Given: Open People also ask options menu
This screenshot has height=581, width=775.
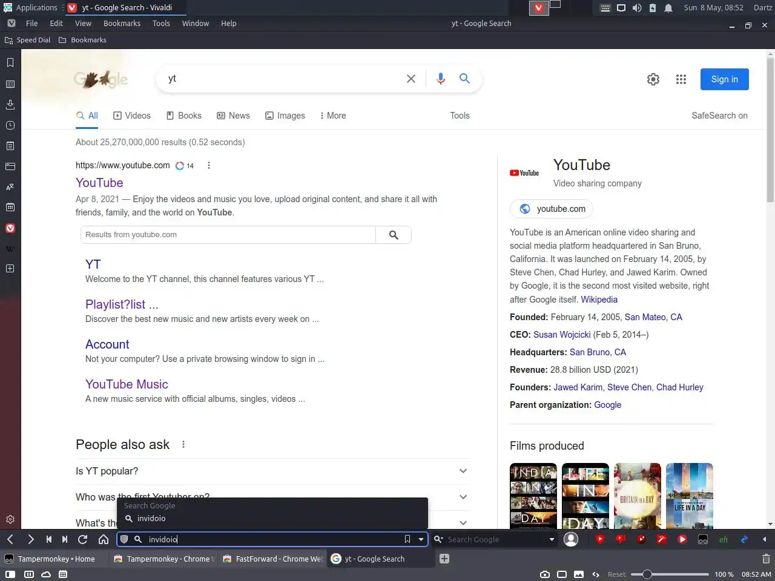Looking at the screenshot, I should point(183,444).
